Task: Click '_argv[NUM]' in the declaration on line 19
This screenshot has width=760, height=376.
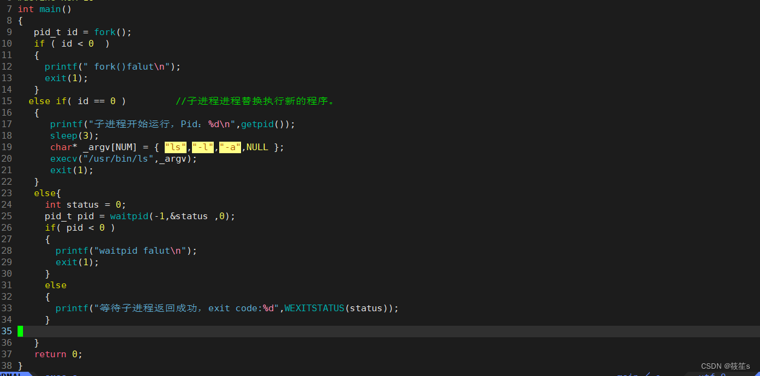Action: (110, 147)
